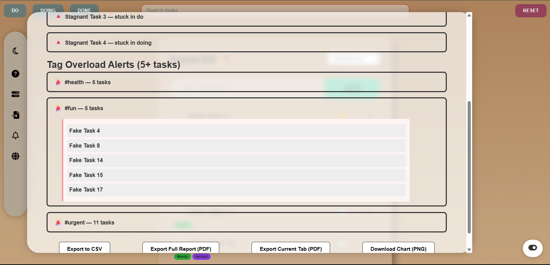Click the #family tag chip

(x=182, y=257)
